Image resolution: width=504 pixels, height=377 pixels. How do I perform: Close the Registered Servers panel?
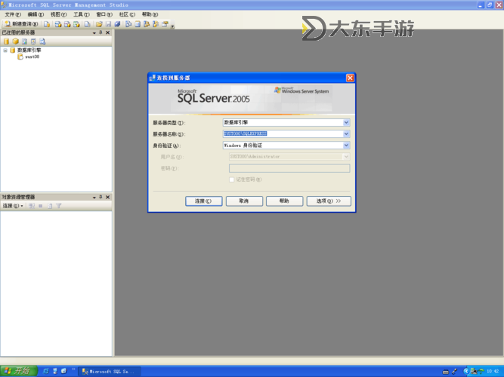(108, 32)
